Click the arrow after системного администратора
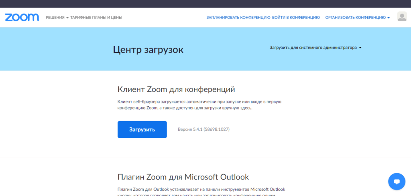 pos(360,48)
